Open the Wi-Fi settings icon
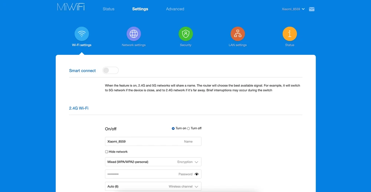Screen dimensions: 371x192 coord(82,34)
